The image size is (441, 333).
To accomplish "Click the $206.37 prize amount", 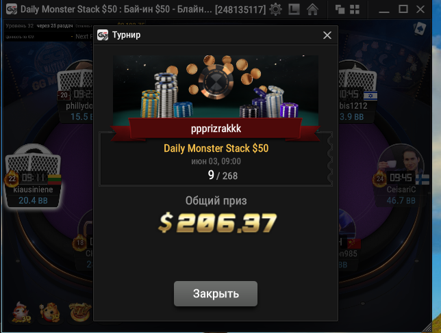I will point(218,223).
